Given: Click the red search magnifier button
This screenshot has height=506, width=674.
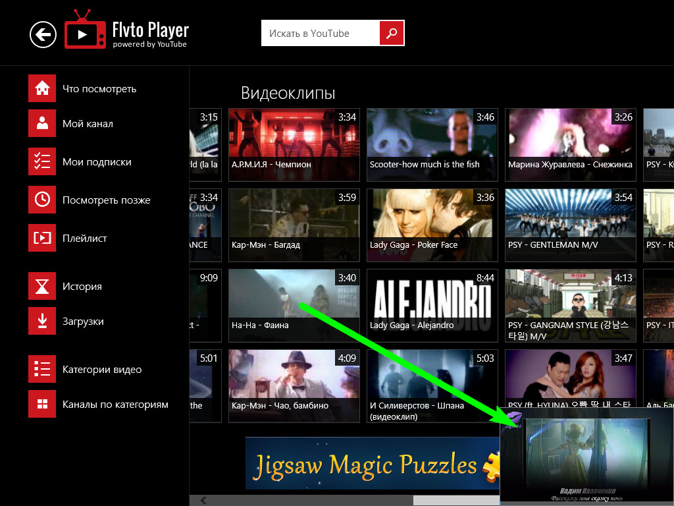Looking at the screenshot, I should click(392, 33).
